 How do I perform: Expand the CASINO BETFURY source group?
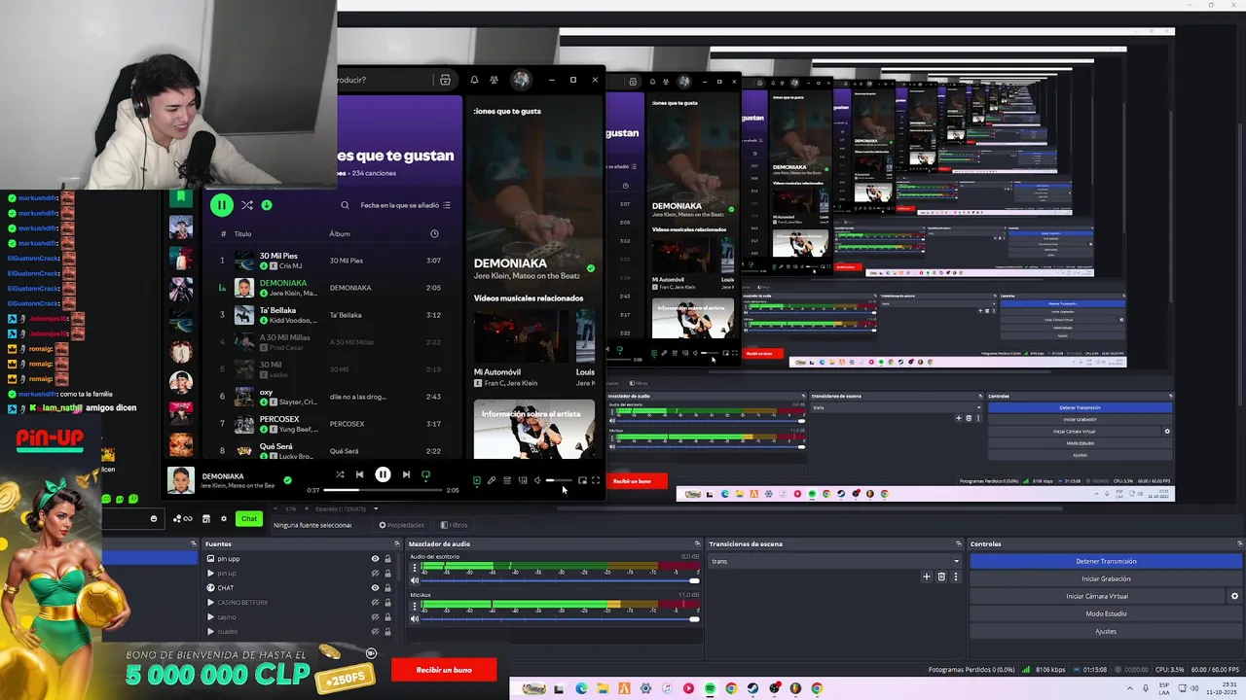tap(210, 603)
